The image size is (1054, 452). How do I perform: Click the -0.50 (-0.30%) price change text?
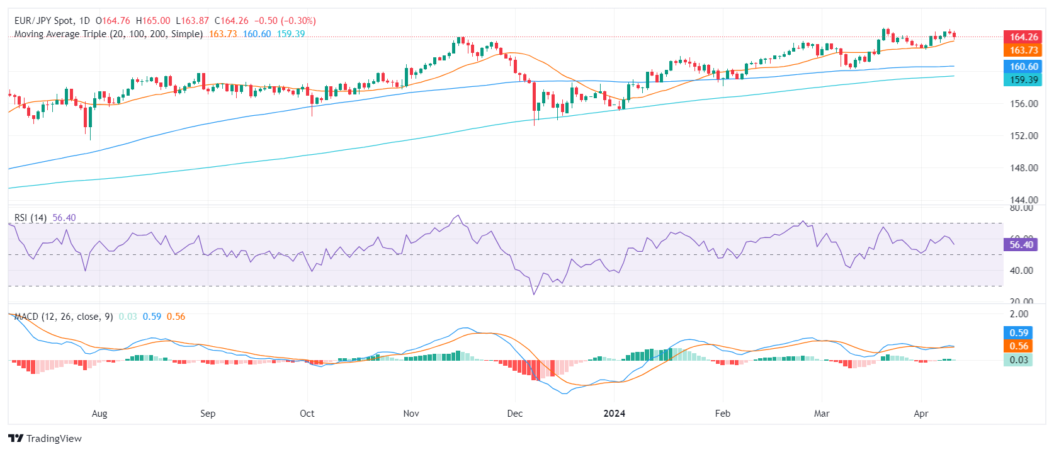point(285,21)
